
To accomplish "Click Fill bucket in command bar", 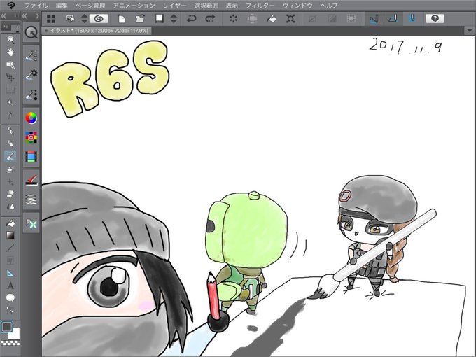I will [271, 19].
